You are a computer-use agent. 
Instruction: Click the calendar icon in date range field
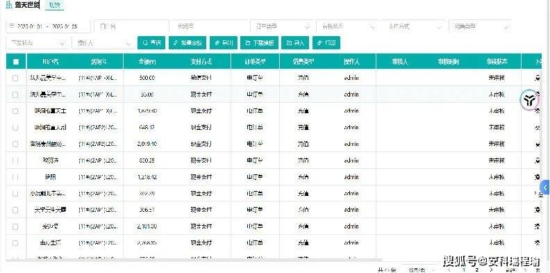(x=12, y=26)
